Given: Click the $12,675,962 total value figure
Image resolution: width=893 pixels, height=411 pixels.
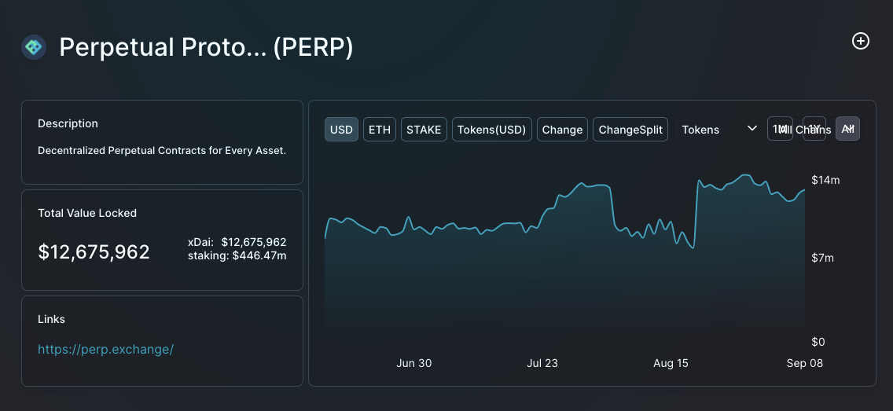Looking at the screenshot, I should pyautogui.click(x=94, y=251).
